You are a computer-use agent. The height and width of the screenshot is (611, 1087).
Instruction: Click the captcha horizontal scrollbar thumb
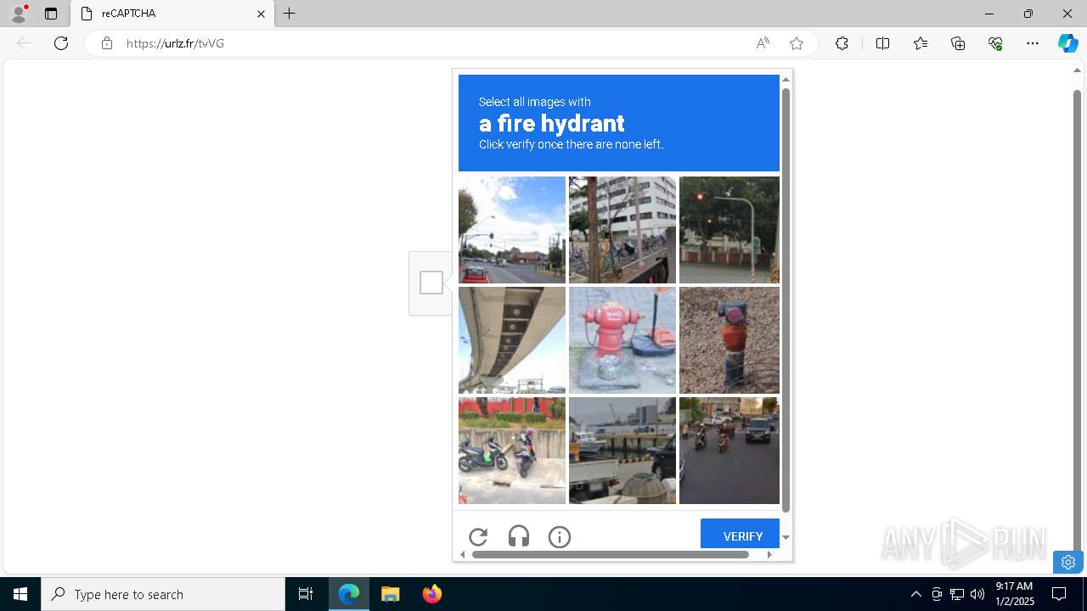click(x=611, y=554)
